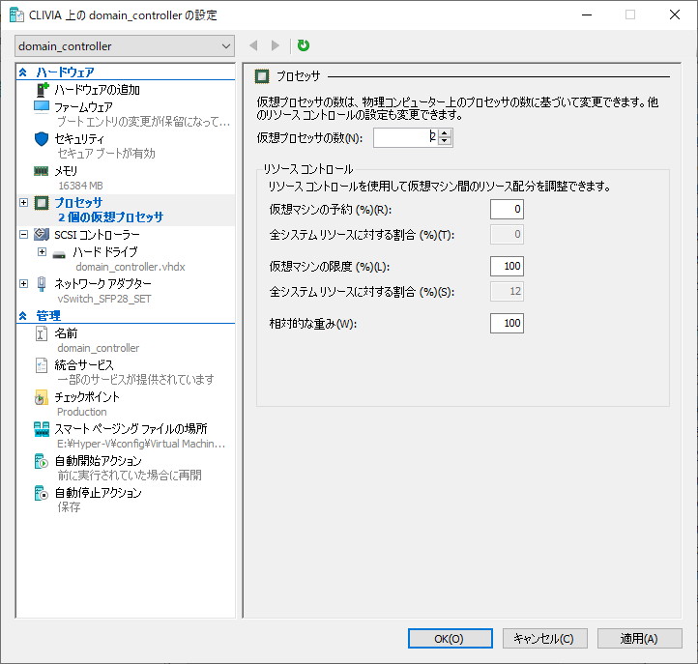Click the 仮想マシンの限度 field
698x664 pixels.
(x=507, y=266)
